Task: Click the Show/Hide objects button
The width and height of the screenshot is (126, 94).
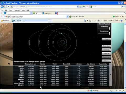Action: [x=106, y=46]
